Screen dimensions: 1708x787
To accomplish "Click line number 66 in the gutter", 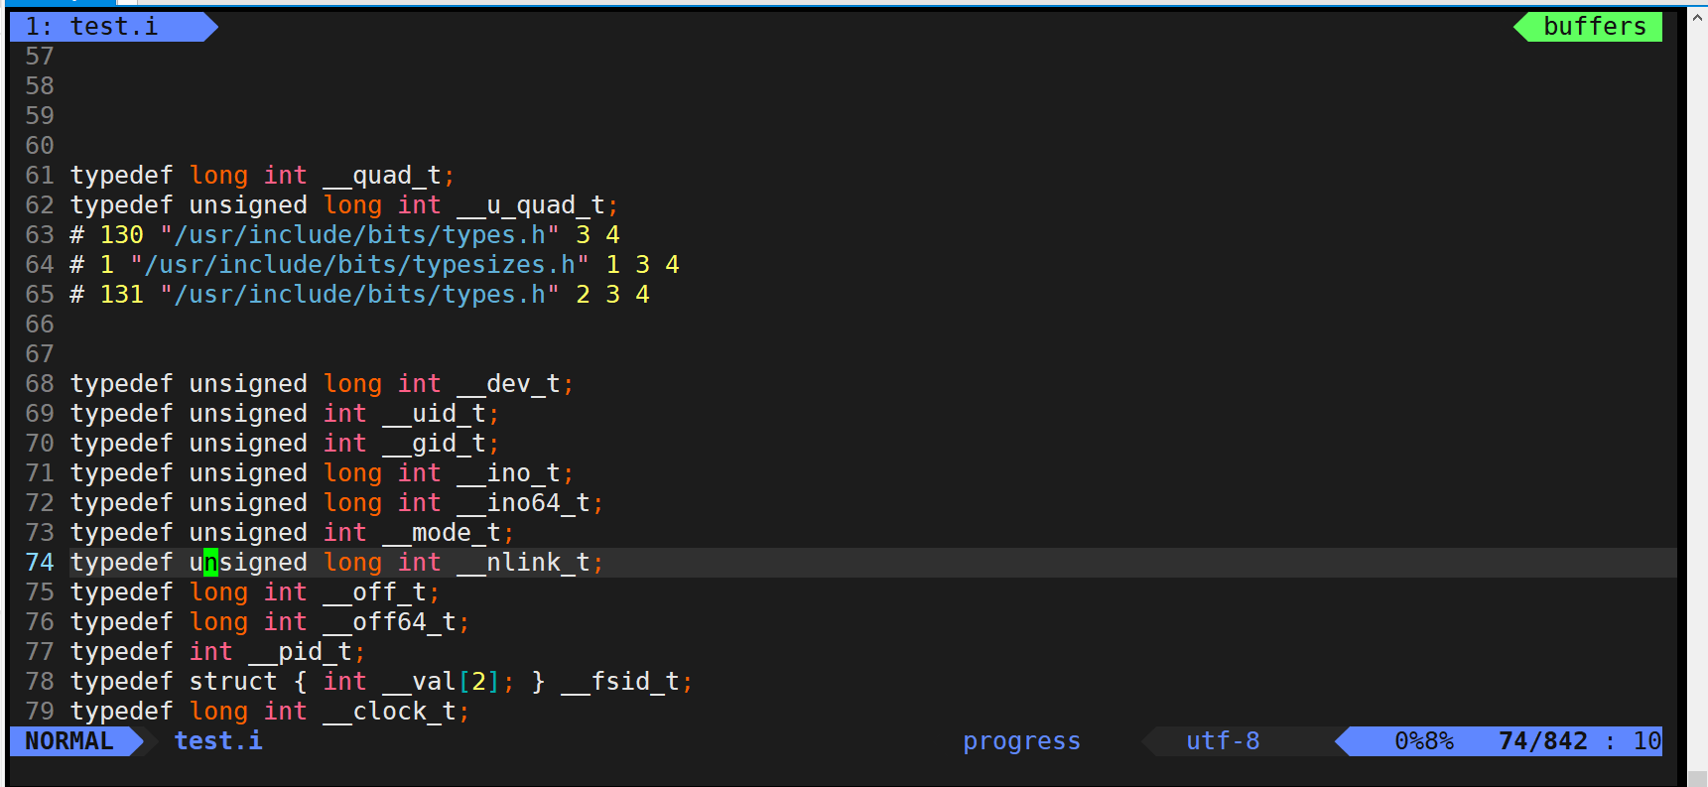I will (40, 325).
